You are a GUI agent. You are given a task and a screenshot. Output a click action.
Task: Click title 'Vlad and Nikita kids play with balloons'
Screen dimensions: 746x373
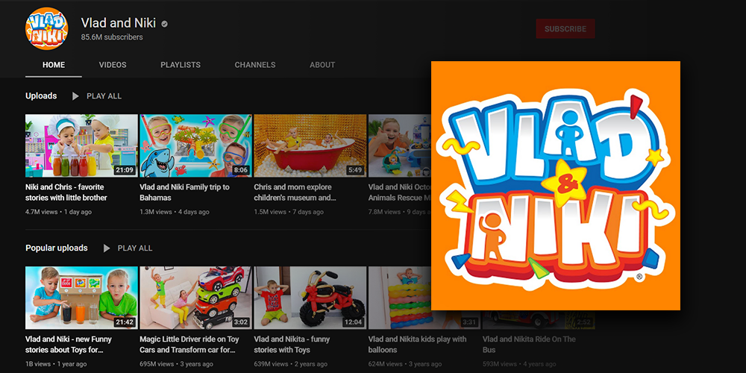tap(417, 345)
